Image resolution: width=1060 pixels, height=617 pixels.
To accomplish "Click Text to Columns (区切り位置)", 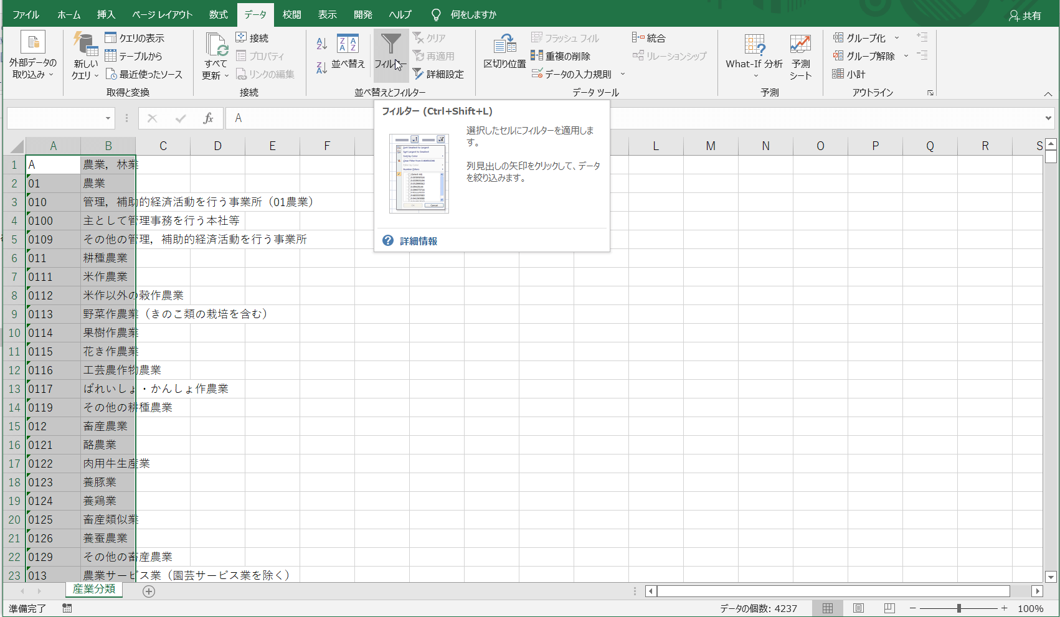I will [504, 52].
